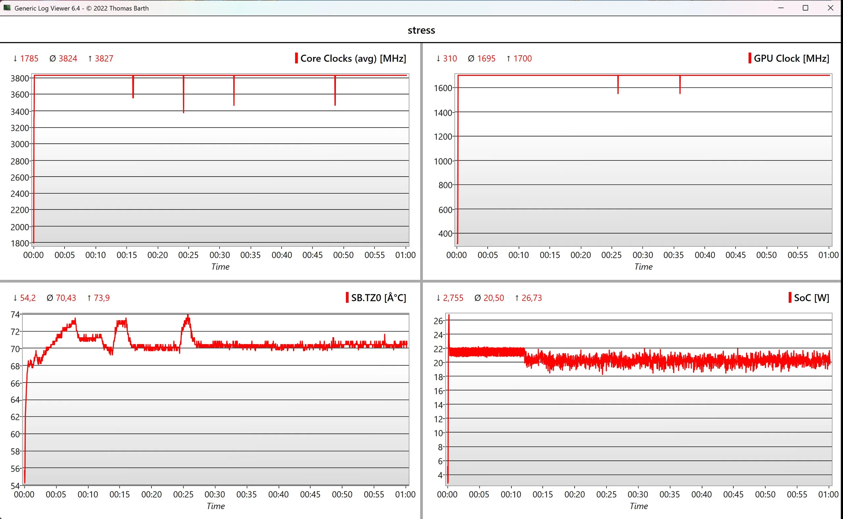Maximize the Generic Log Viewer window
Screen dimensions: 843x519
click(805, 8)
